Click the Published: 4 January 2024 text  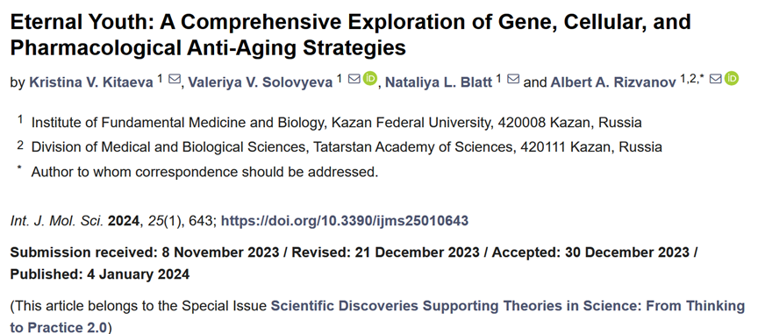tap(100, 274)
